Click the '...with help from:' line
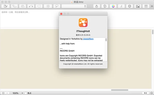154x95 pixels. [x=67, y=44]
